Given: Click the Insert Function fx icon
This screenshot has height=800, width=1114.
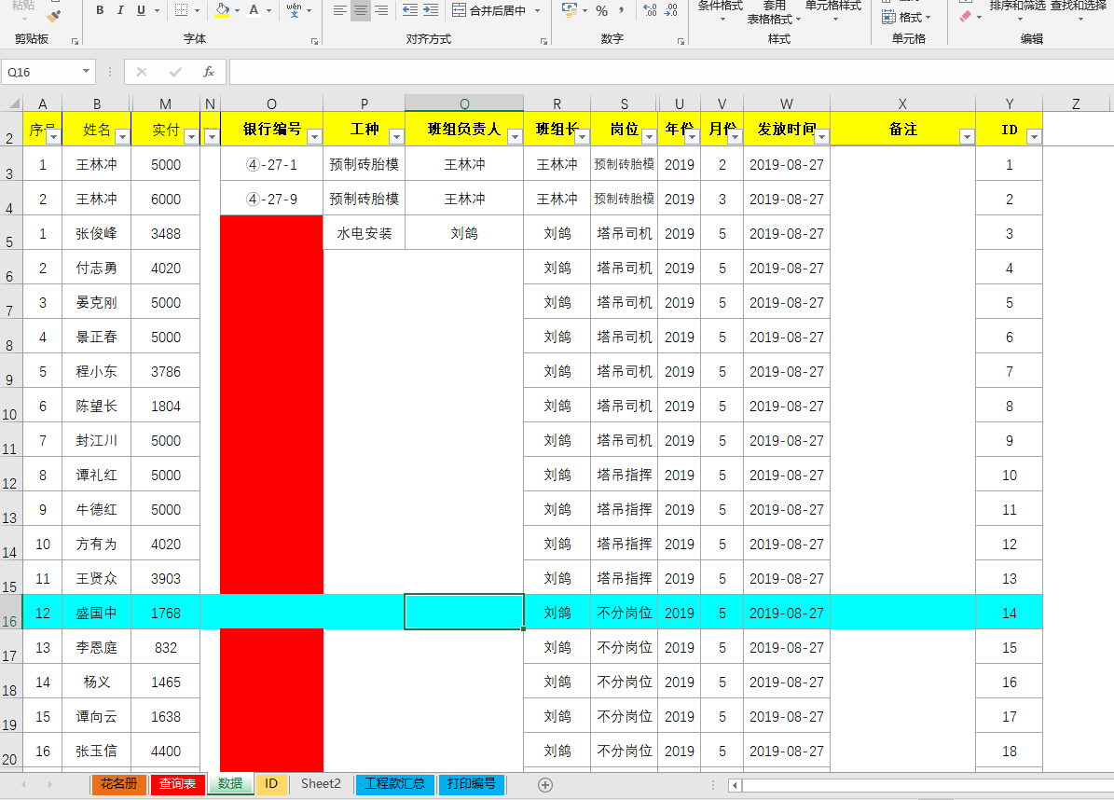Looking at the screenshot, I should pos(209,71).
